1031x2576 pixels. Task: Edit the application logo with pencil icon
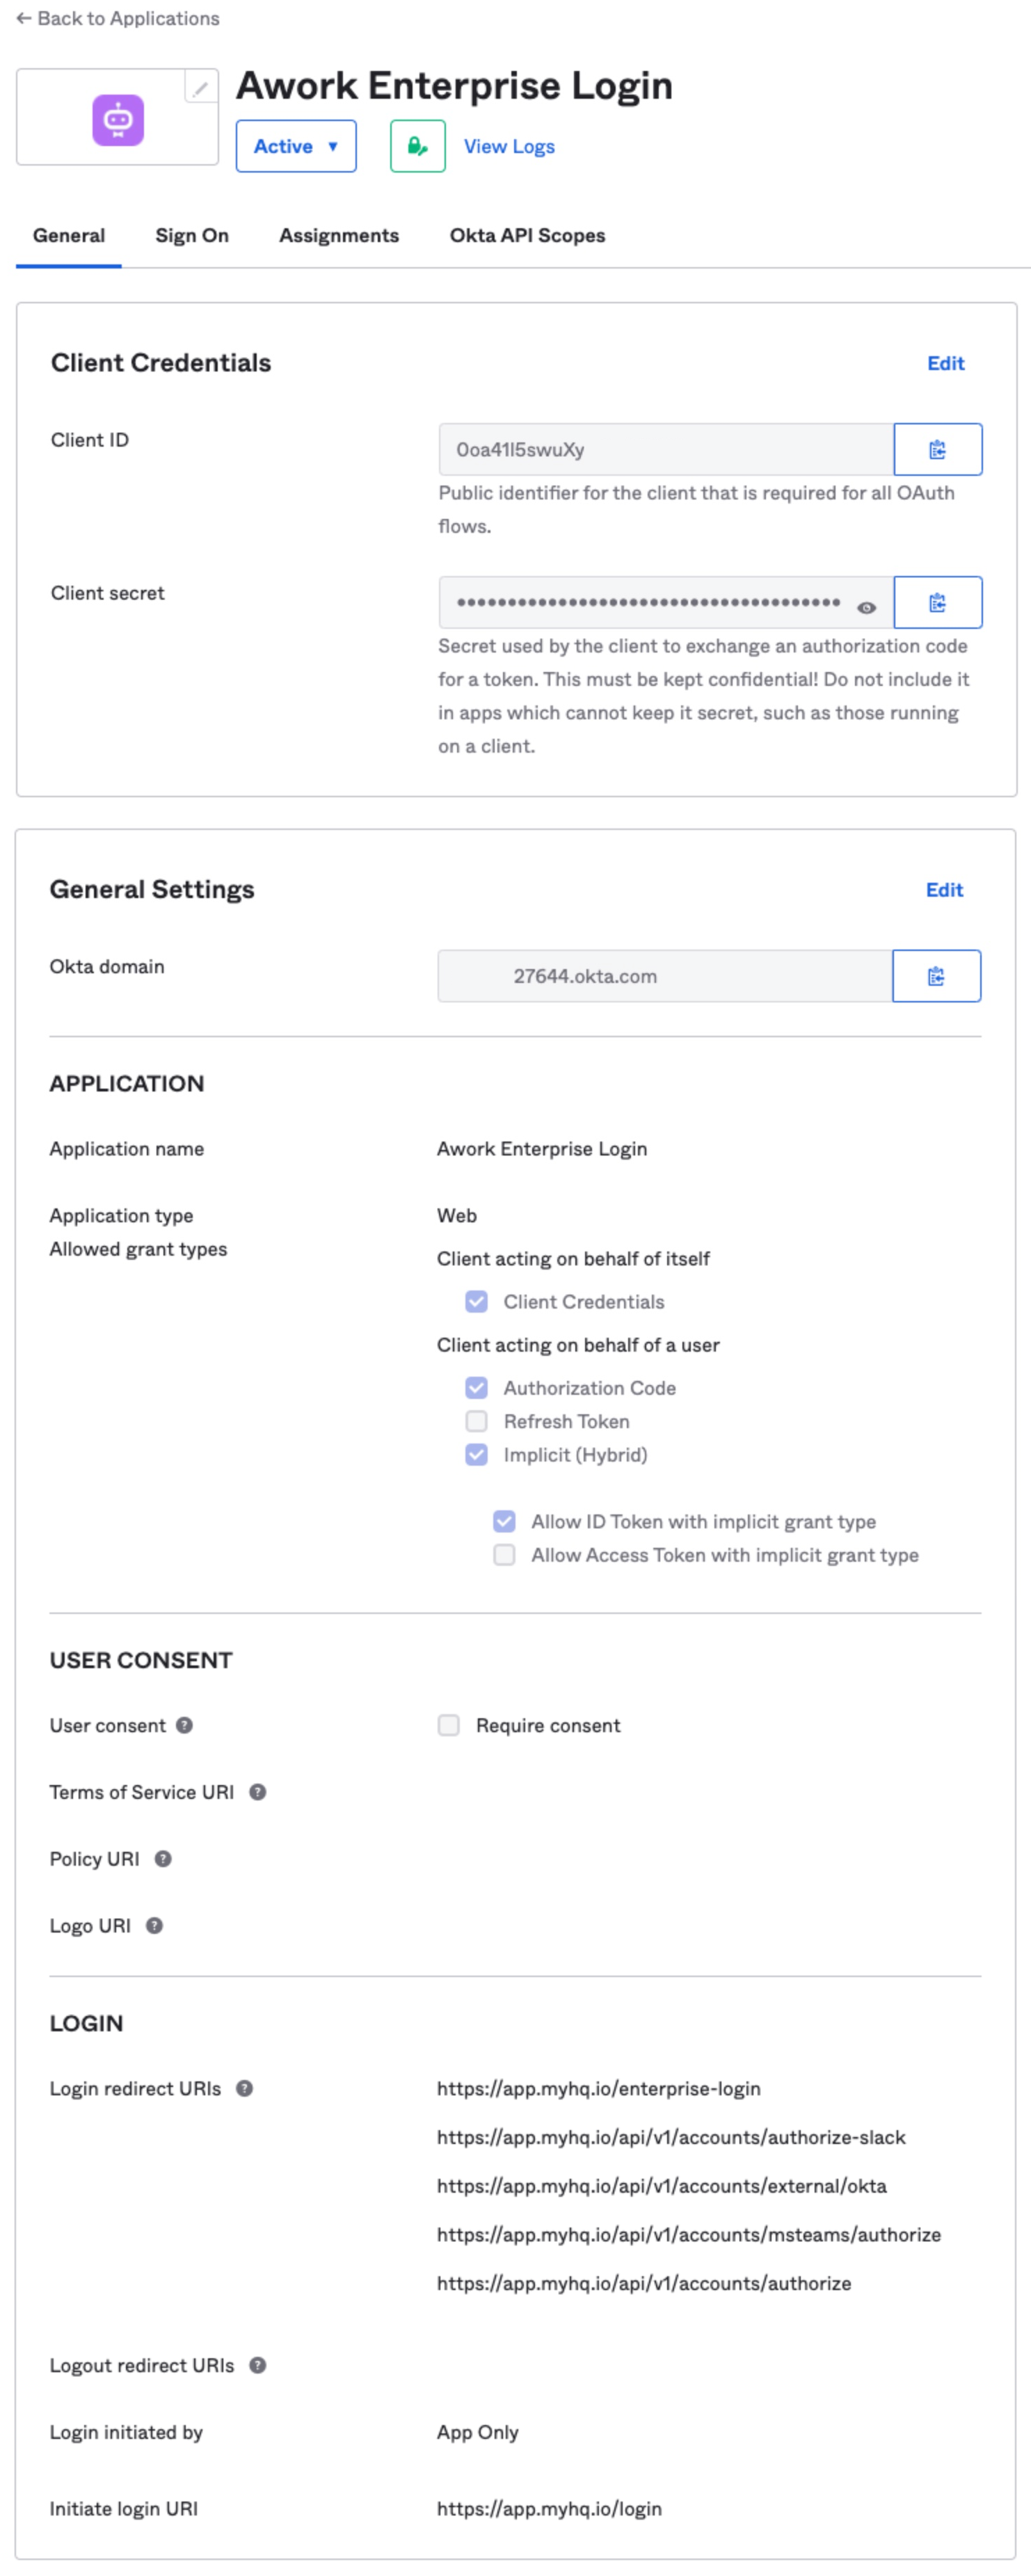[200, 88]
